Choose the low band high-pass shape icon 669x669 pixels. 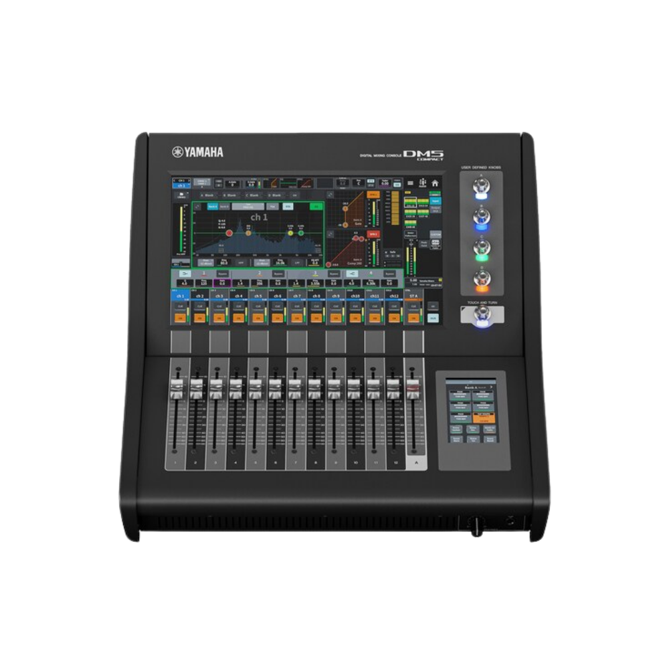click(185, 274)
